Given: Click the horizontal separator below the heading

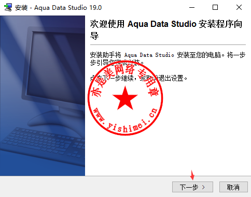Looking at the screenshot, I should pos(168,44).
